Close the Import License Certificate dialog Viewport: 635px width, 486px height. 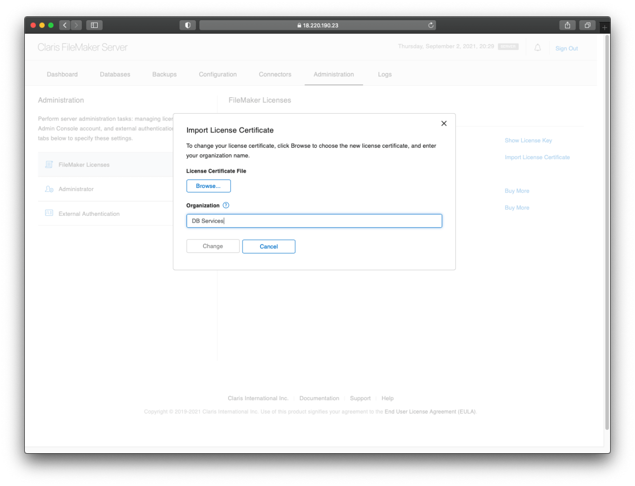click(444, 123)
